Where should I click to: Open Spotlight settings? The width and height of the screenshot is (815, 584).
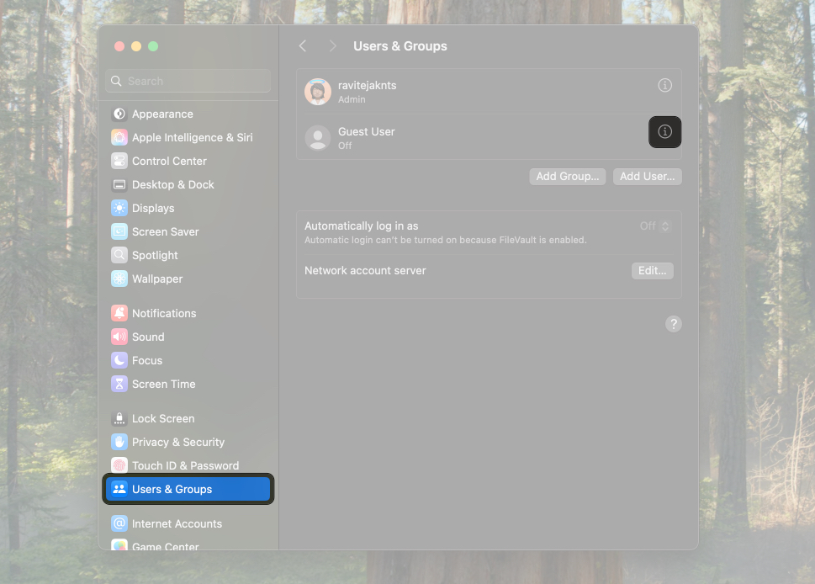pyautogui.click(x=156, y=255)
